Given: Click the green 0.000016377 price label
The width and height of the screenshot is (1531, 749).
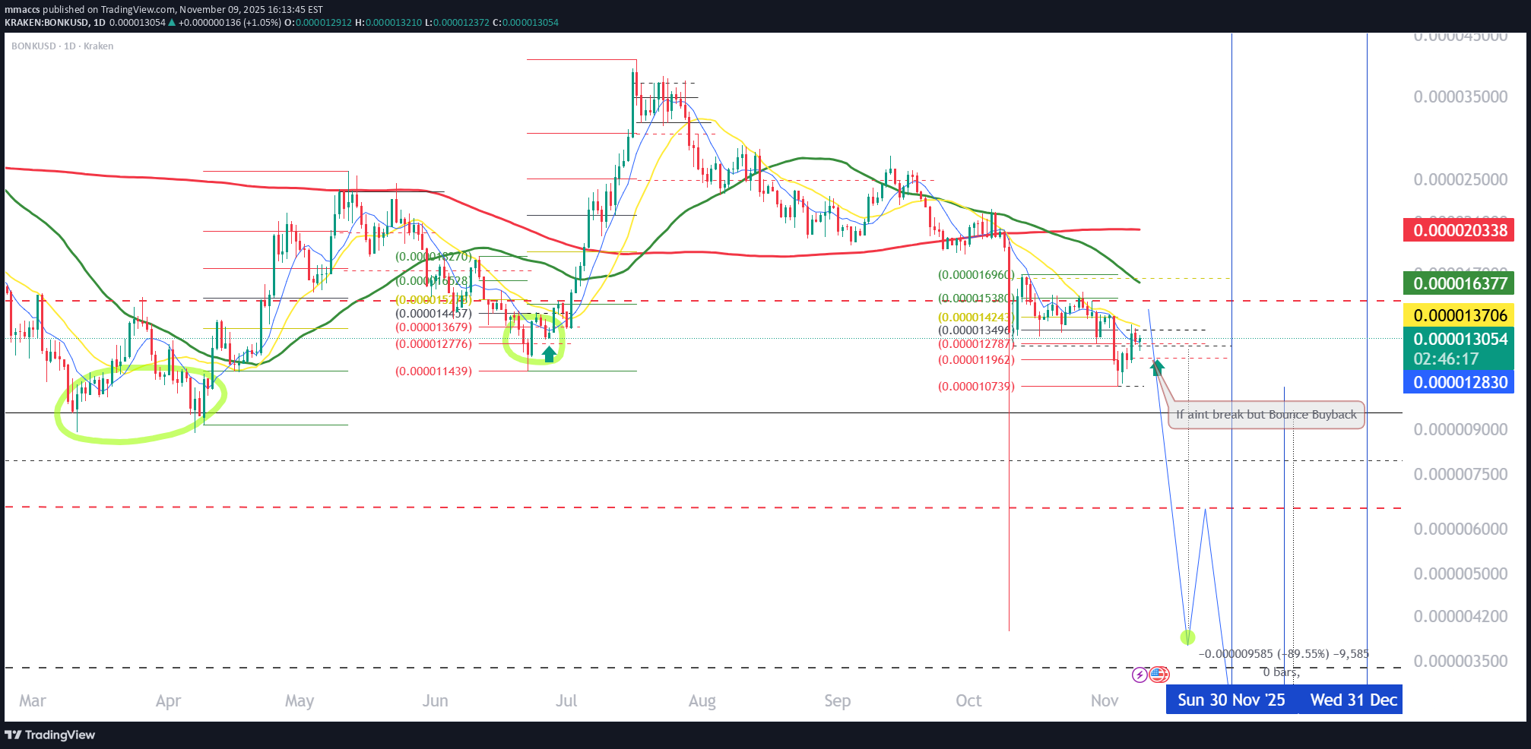Looking at the screenshot, I should click(1458, 283).
